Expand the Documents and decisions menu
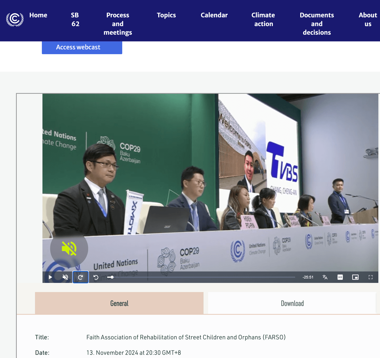 point(317,24)
